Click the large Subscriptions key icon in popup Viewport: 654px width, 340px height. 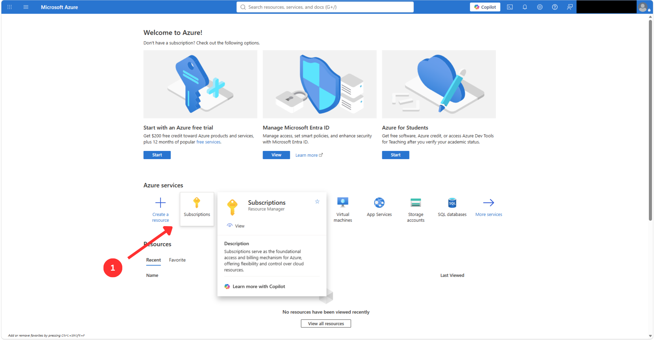point(232,207)
